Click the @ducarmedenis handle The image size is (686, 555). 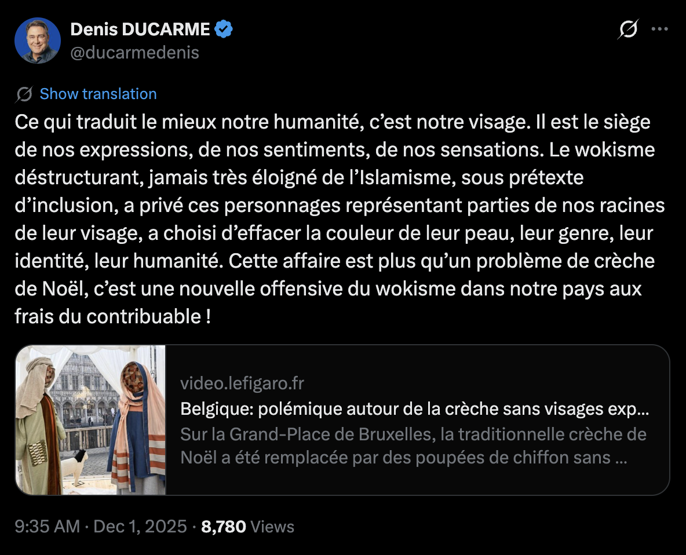[134, 53]
